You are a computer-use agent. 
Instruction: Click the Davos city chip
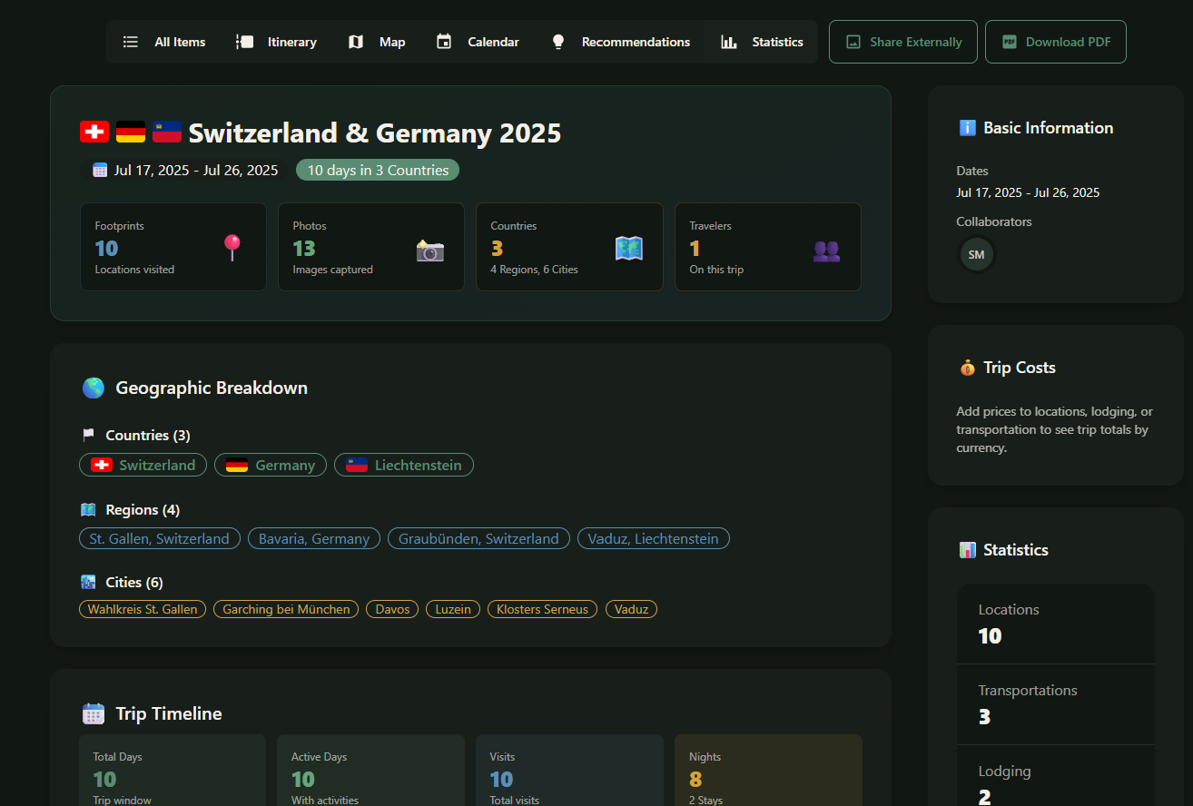tap(393, 609)
